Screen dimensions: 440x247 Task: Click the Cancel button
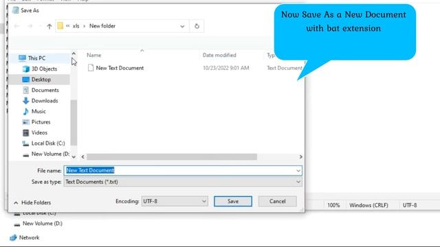tap(278, 201)
